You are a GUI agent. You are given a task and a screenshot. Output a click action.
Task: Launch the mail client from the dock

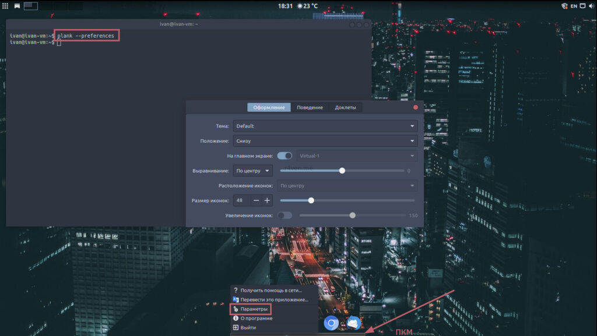(354, 323)
